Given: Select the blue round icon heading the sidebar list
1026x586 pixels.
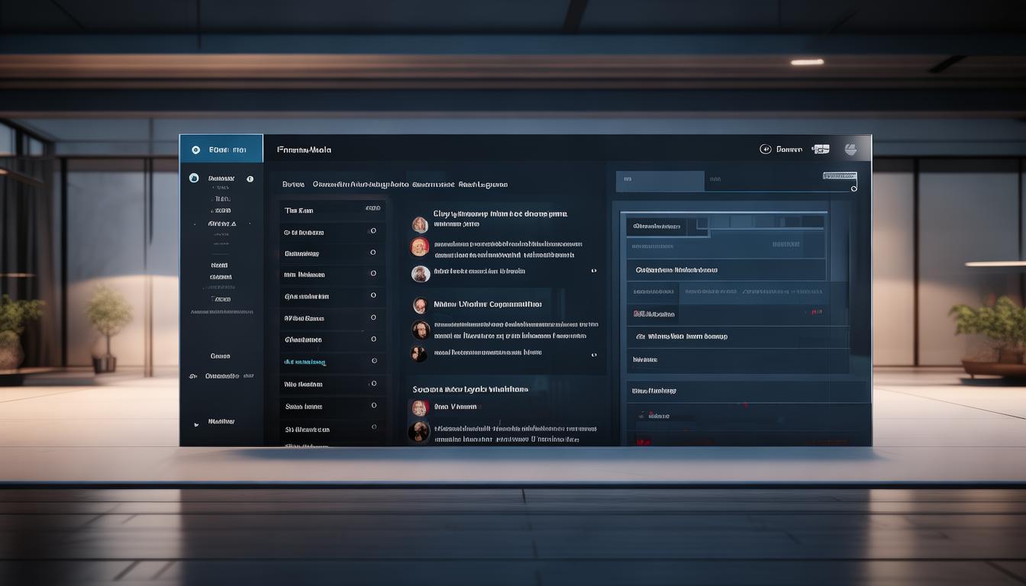Looking at the screenshot, I should (194, 178).
